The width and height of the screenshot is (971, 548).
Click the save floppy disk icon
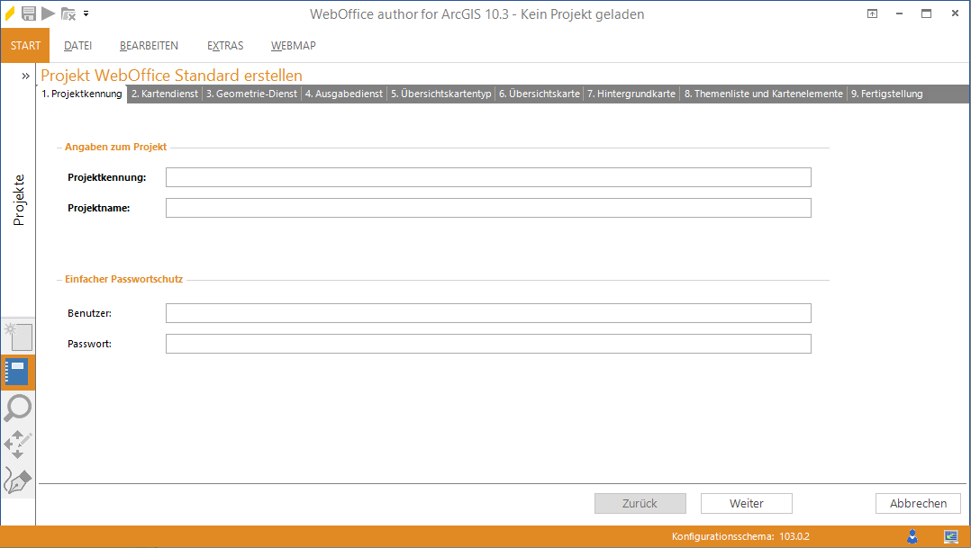[29, 13]
